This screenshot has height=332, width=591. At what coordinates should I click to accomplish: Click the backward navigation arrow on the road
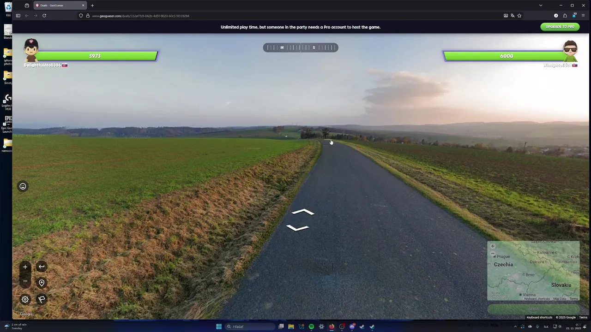click(x=298, y=227)
